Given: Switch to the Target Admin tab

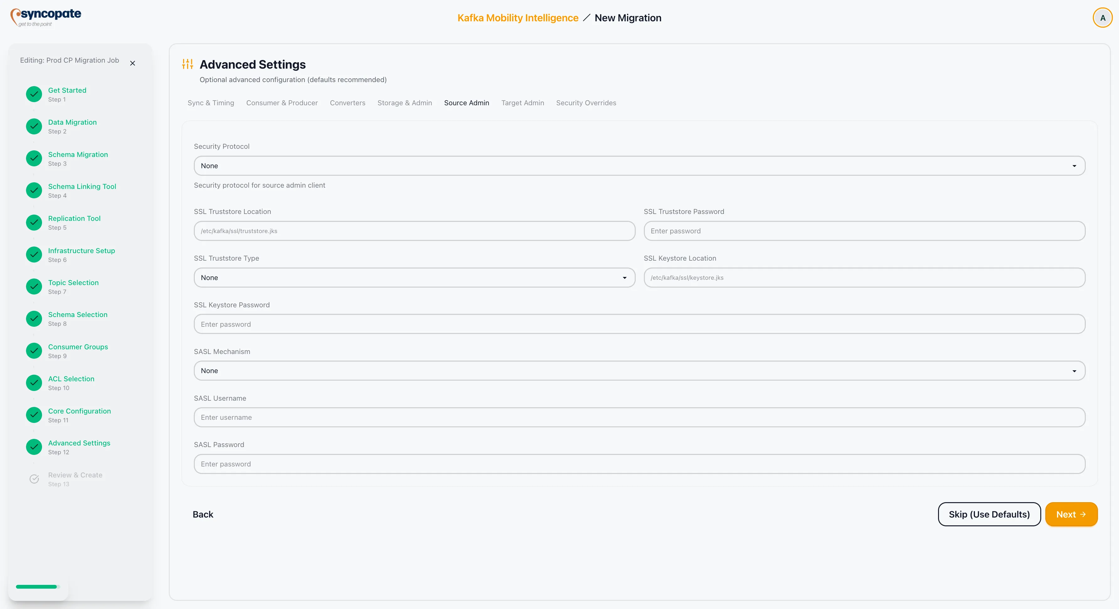Looking at the screenshot, I should pos(522,103).
